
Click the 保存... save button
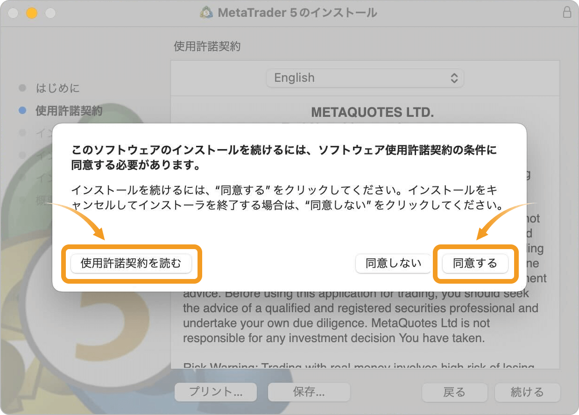click(309, 392)
